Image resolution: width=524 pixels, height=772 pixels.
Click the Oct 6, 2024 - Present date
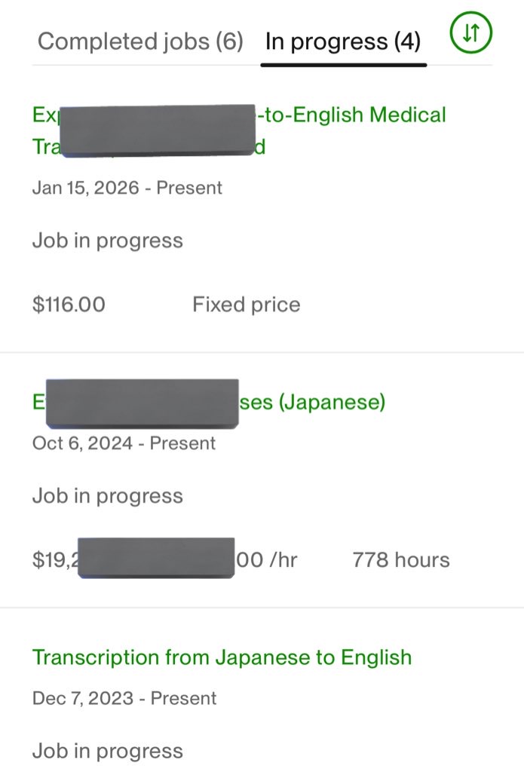[x=124, y=443]
